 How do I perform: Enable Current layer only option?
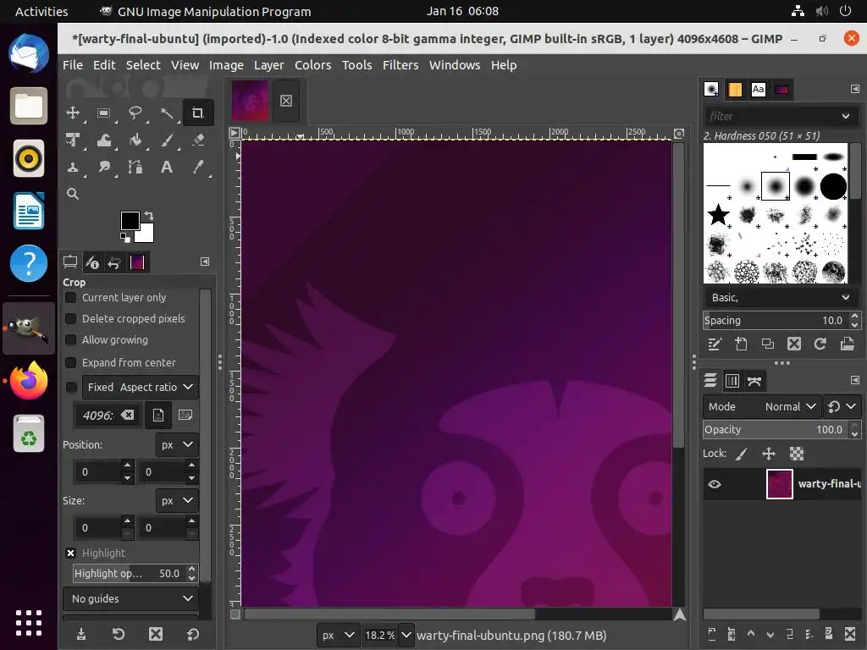(71, 297)
